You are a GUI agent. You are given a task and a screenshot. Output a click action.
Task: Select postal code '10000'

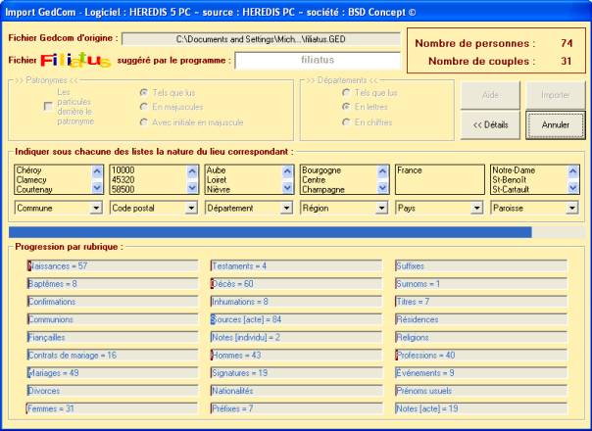123,170
